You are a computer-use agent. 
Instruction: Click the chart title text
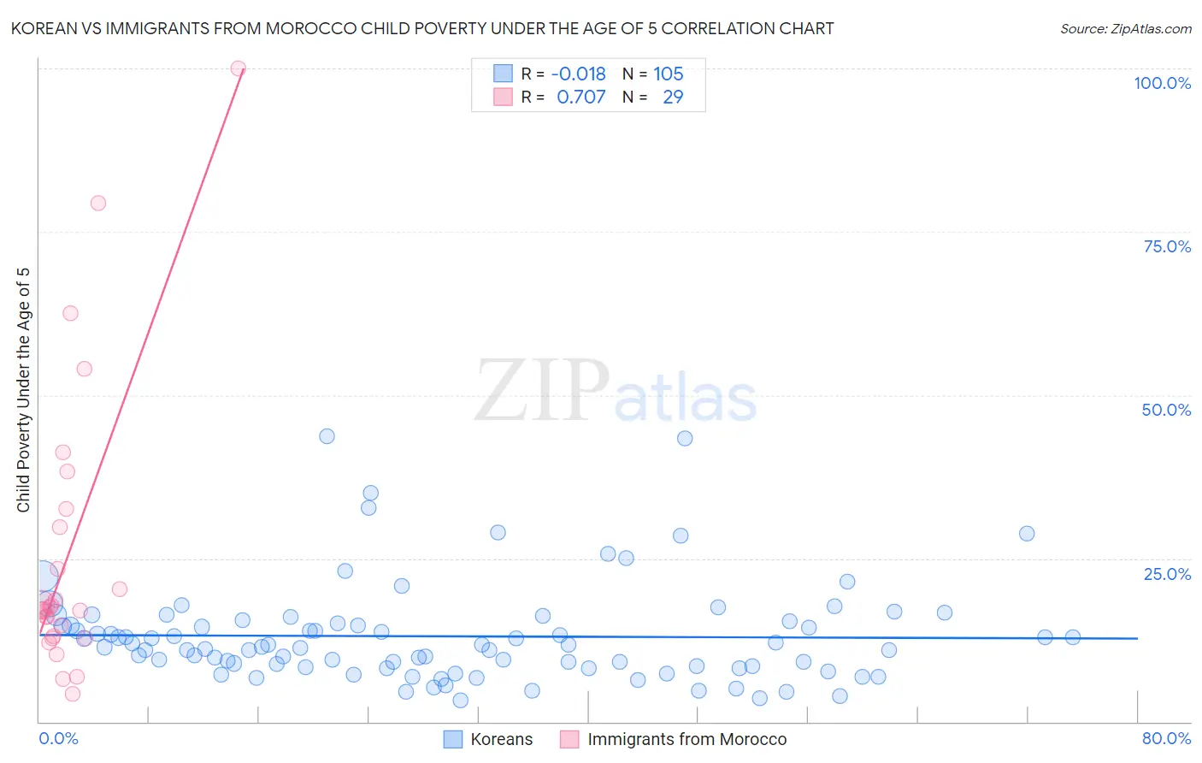click(x=422, y=28)
